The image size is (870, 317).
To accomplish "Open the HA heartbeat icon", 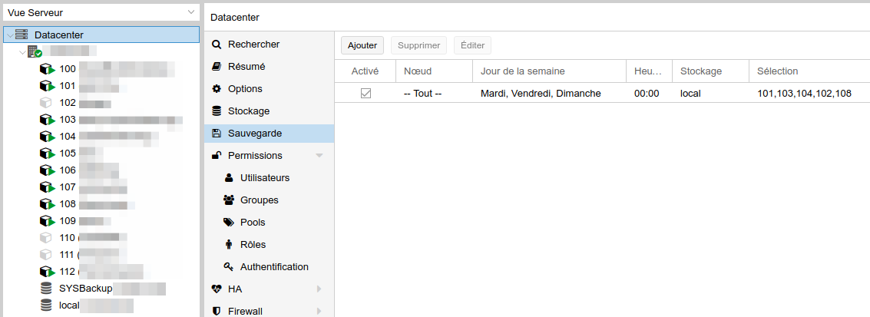I will (x=217, y=289).
